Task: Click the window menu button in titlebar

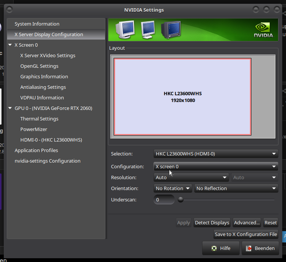Action: point(9,9)
